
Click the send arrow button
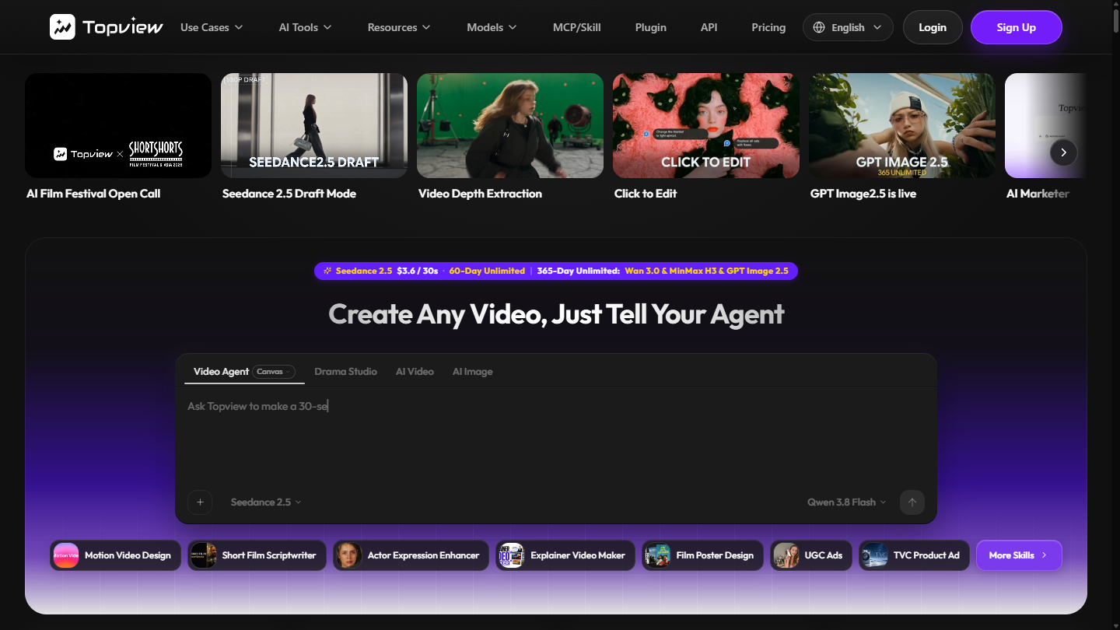912,502
